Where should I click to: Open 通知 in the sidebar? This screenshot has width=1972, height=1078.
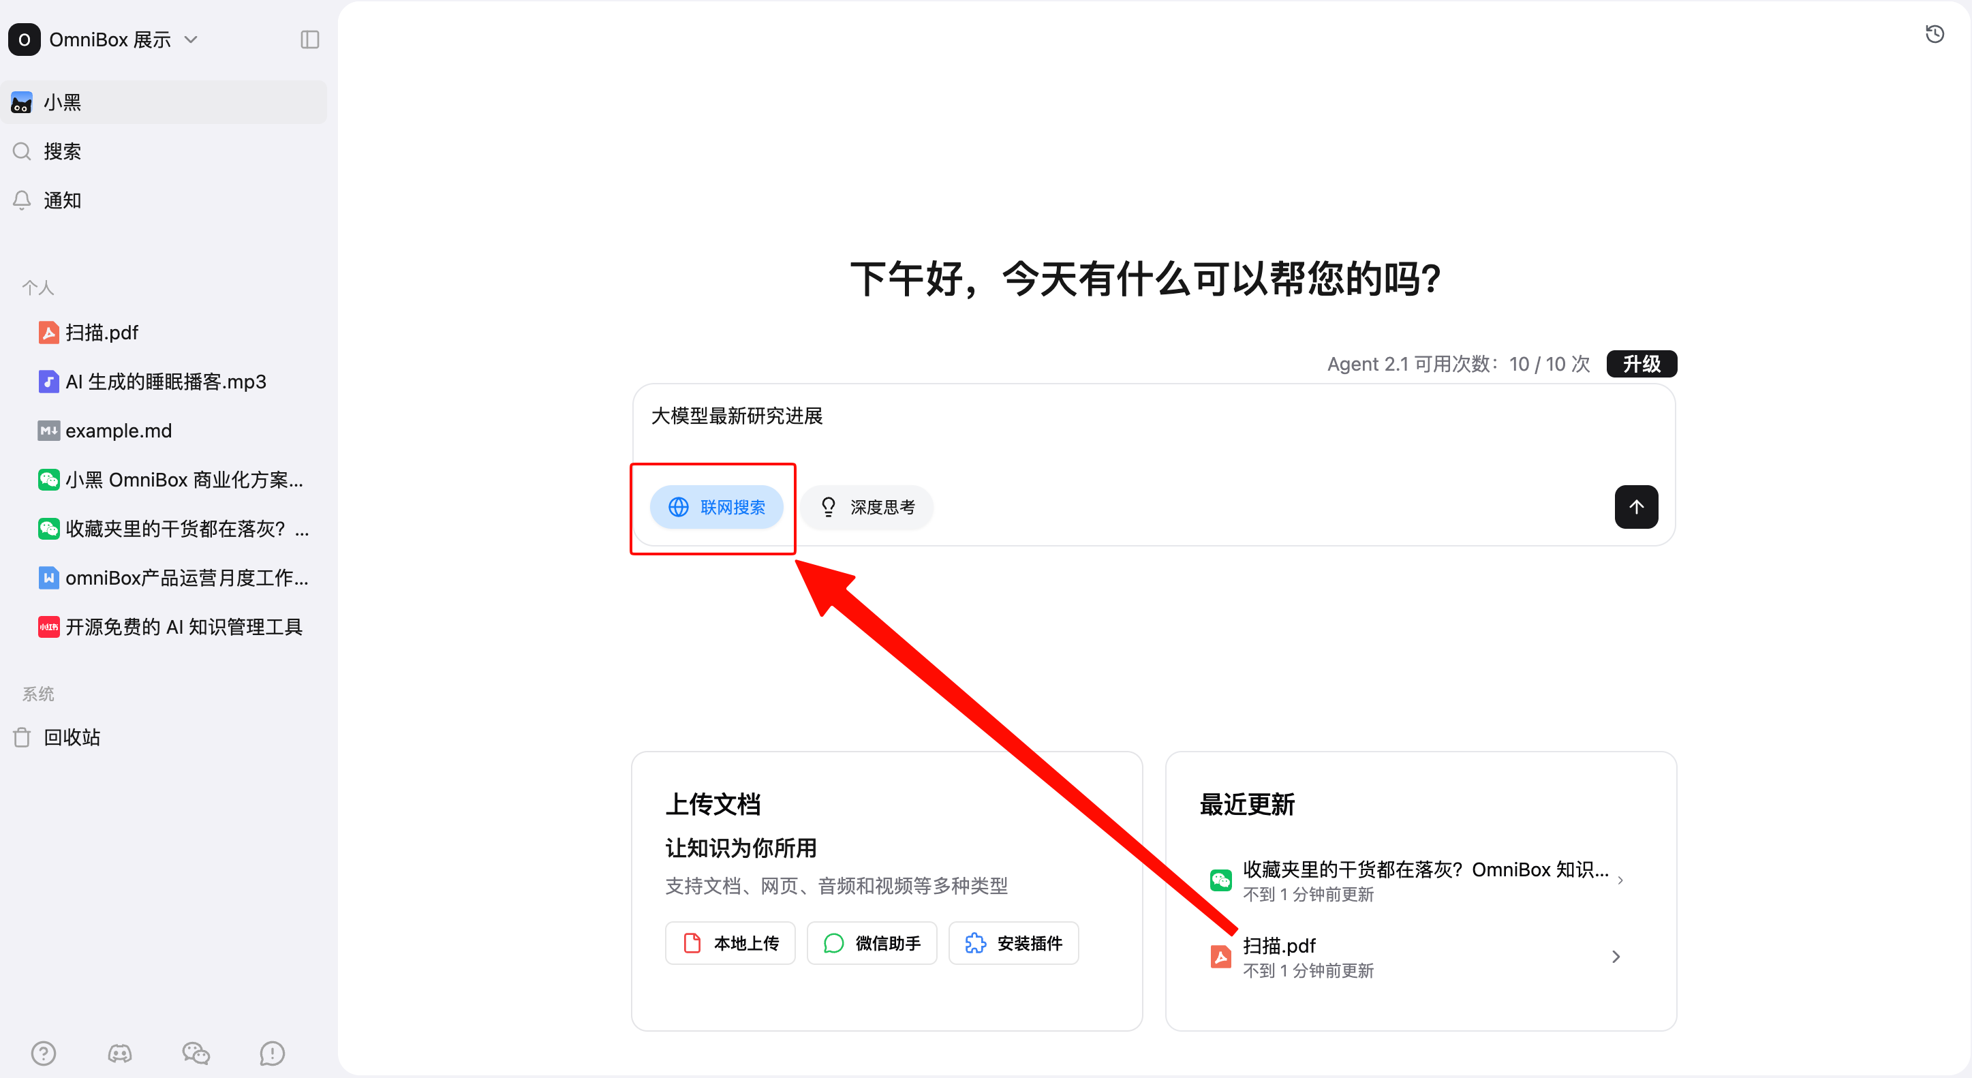pos(164,200)
